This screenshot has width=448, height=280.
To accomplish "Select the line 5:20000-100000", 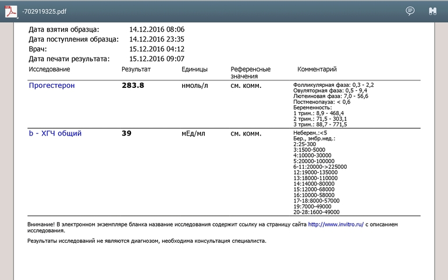I will tap(314, 161).
